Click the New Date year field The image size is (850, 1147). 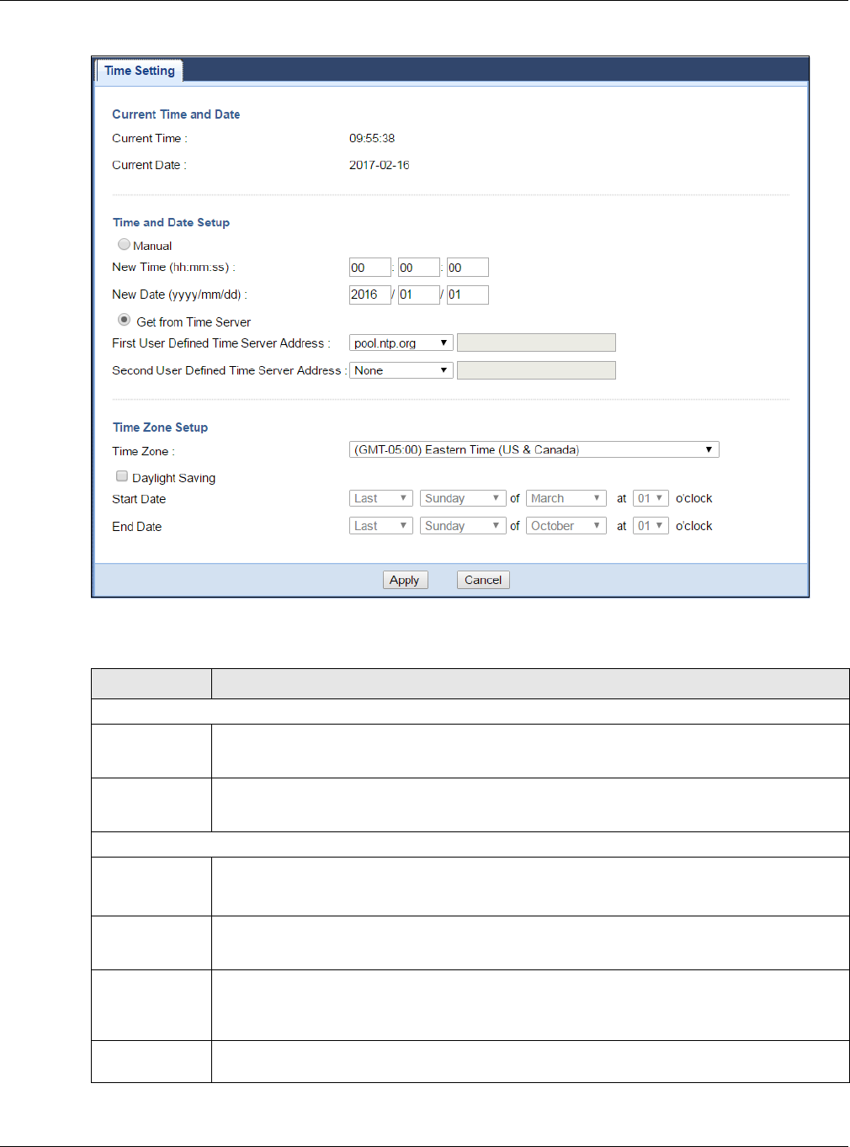tap(370, 295)
